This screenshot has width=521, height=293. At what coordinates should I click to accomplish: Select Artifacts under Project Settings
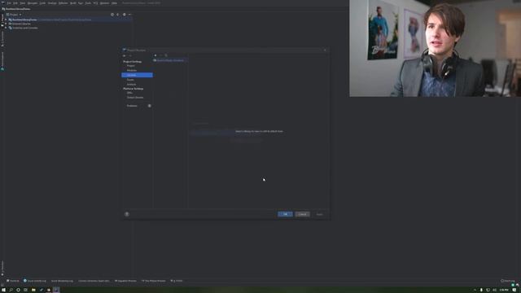click(131, 85)
